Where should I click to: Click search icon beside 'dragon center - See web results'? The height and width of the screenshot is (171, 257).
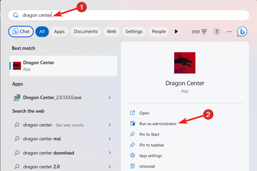[x=17, y=125]
